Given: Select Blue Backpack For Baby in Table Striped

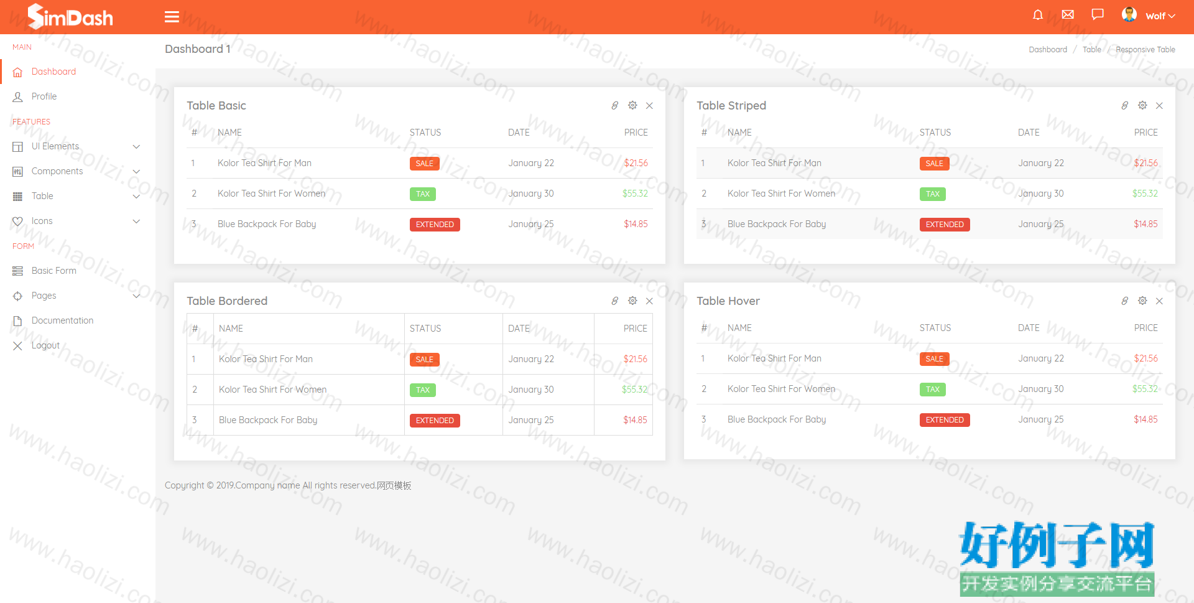Looking at the screenshot, I should pos(777,224).
